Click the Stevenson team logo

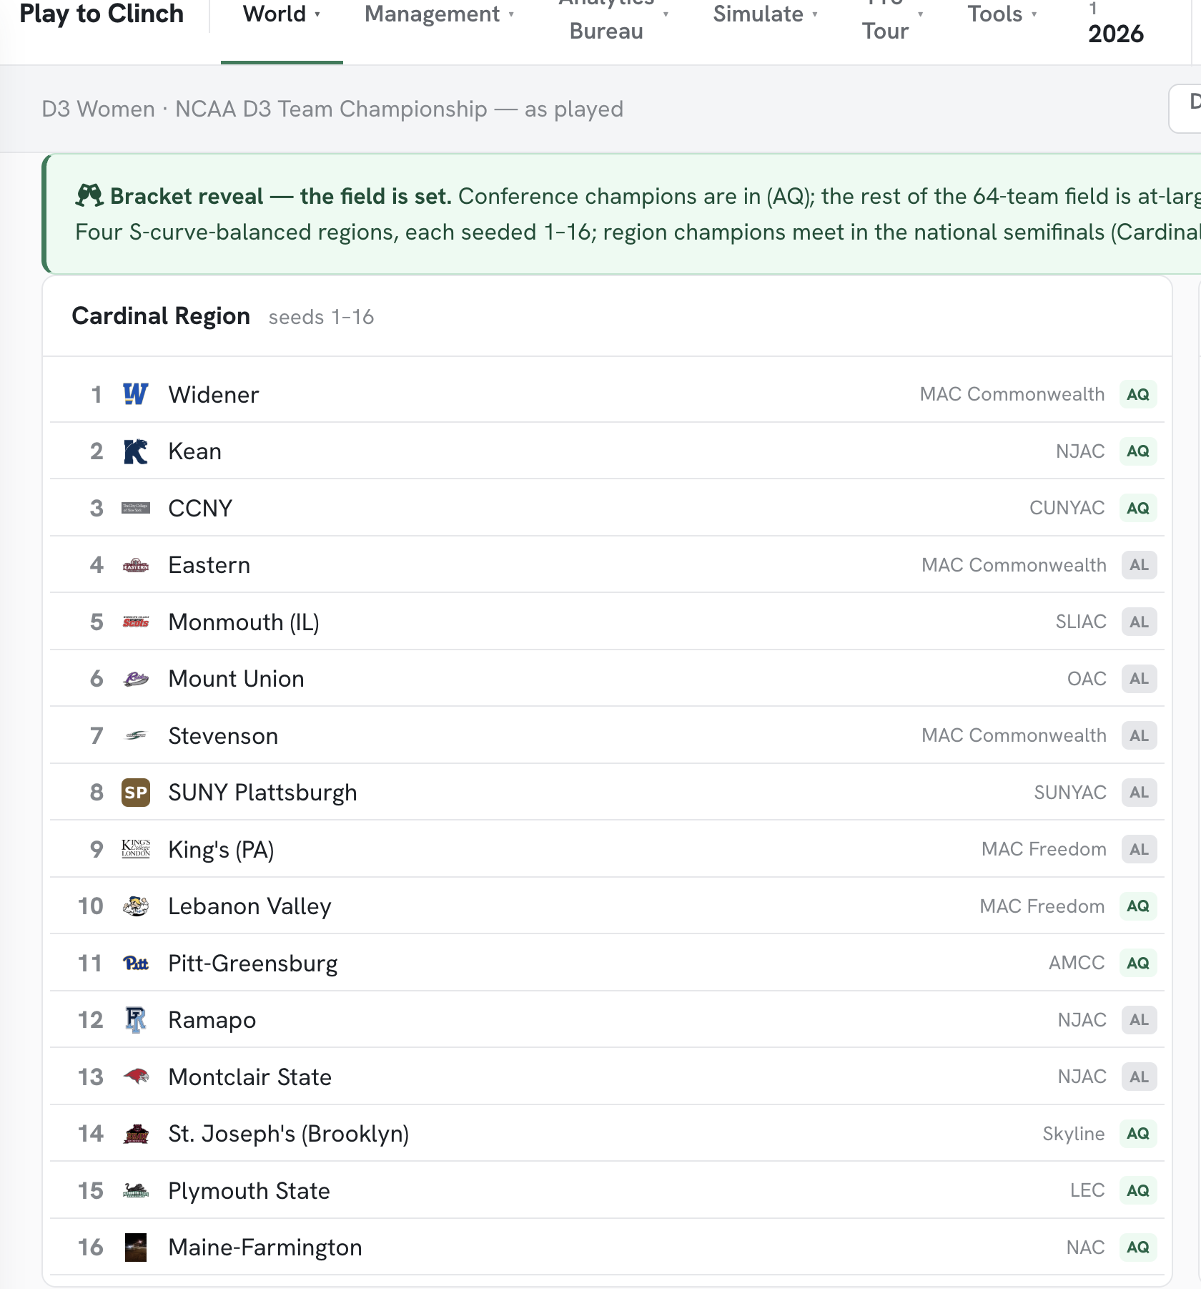pyautogui.click(x=136, y=735)
